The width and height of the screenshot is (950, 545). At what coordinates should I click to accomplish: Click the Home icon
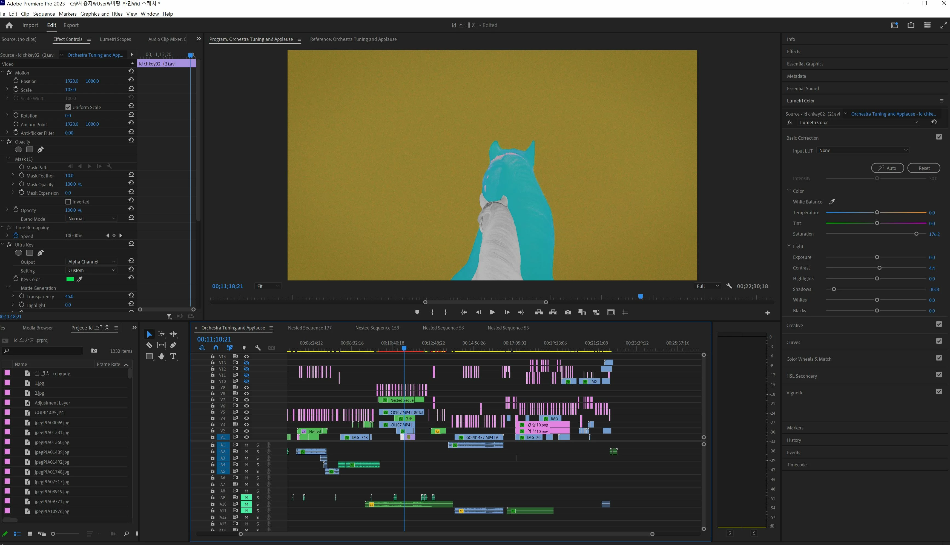[x=9, y=25]
